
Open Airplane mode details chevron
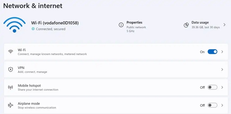tap(222, 105)
